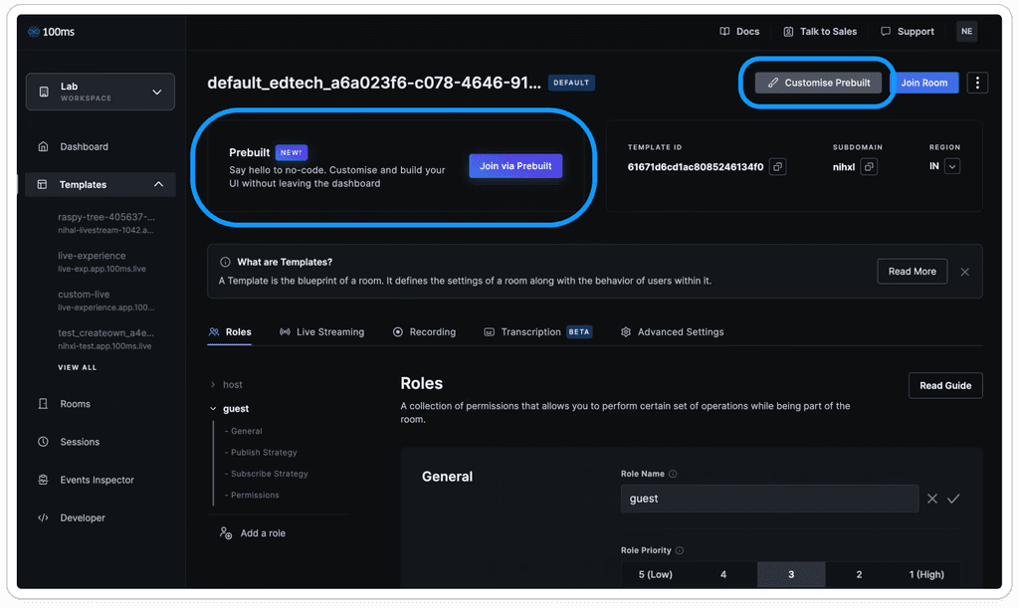Click the Templates sidebar icon
Viewport: 1019px width, 608px height.
click(42, 184)
